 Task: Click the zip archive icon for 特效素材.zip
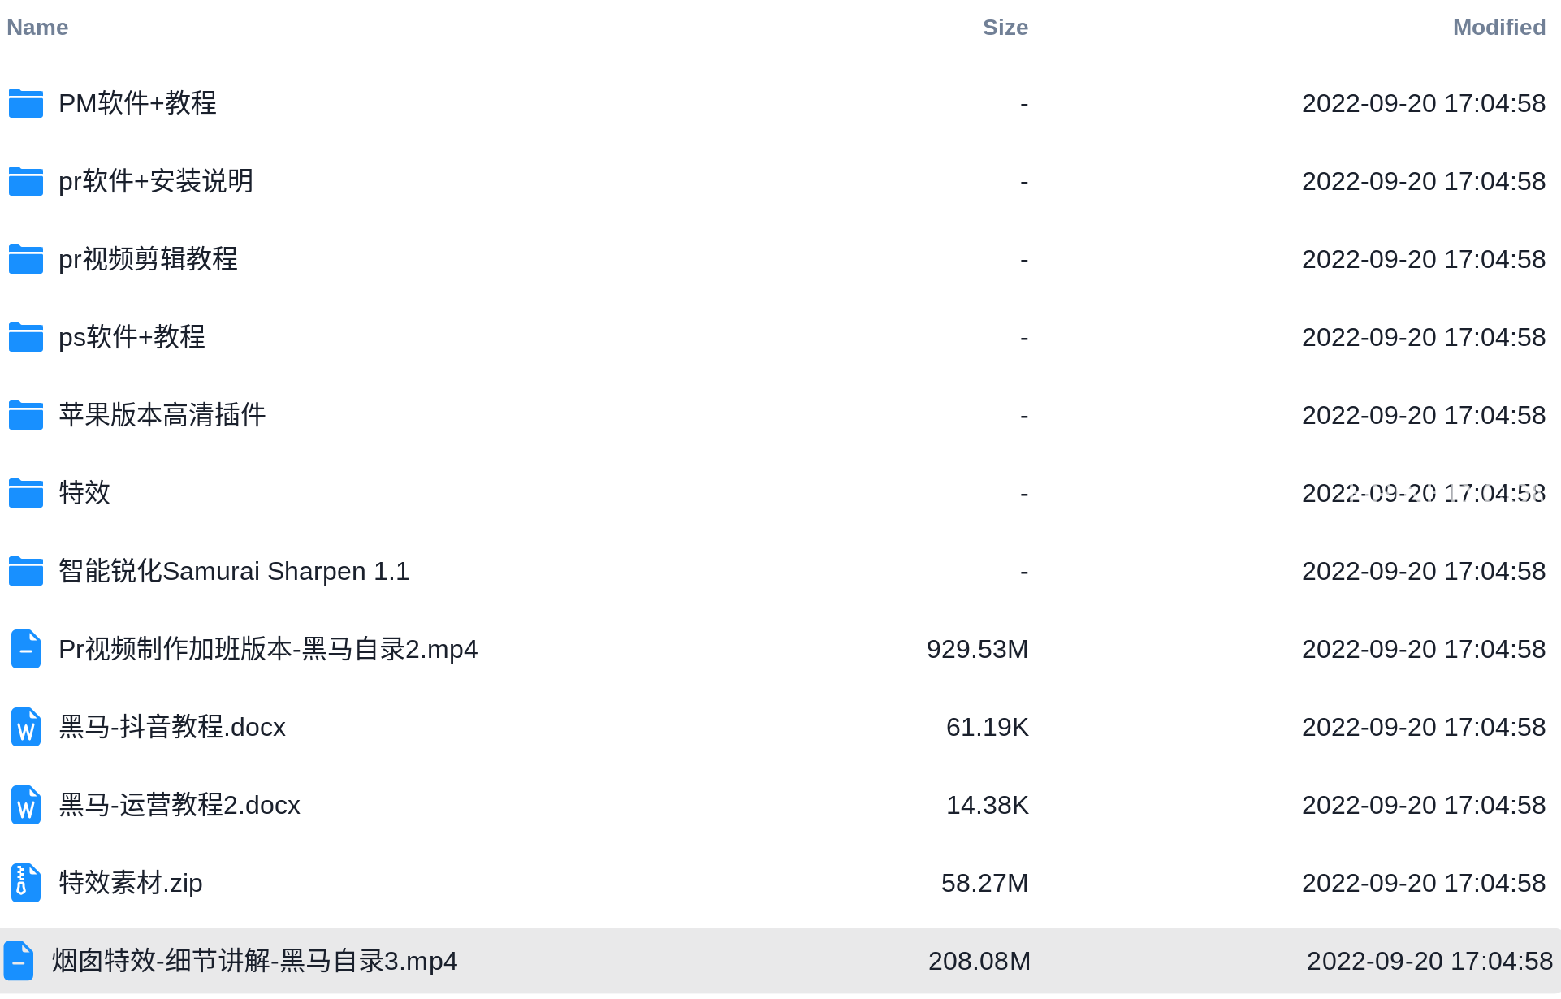pos(26,883)
